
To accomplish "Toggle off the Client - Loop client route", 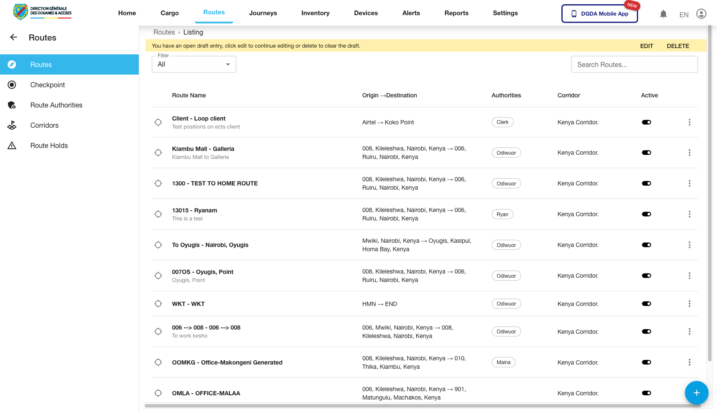I will pos(647,122).
